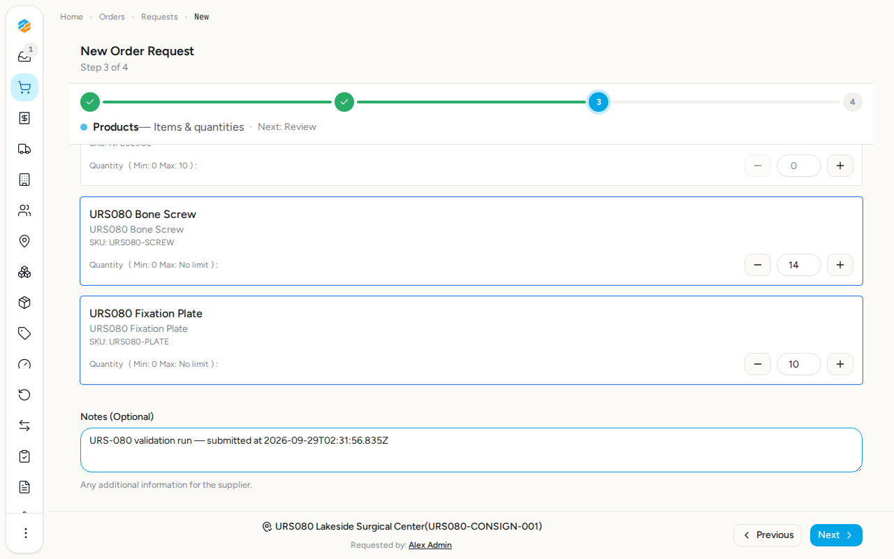Open the clipboard check sidebar icon
This screenshot has height=559, width=894.
[24, 456]
